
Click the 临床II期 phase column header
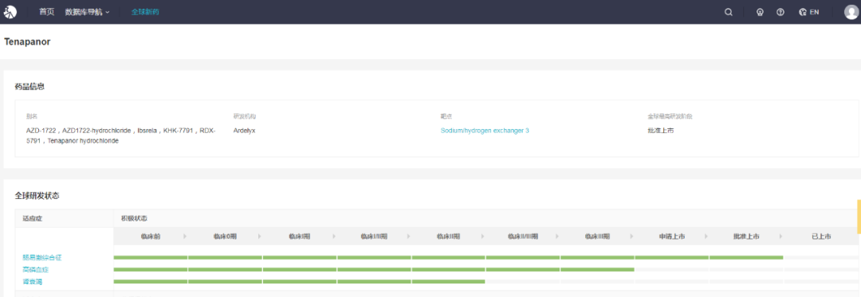coord(448,236)
